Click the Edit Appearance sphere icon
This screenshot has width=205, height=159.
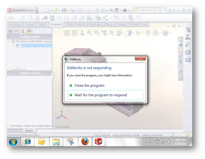[x=148, y=33]
